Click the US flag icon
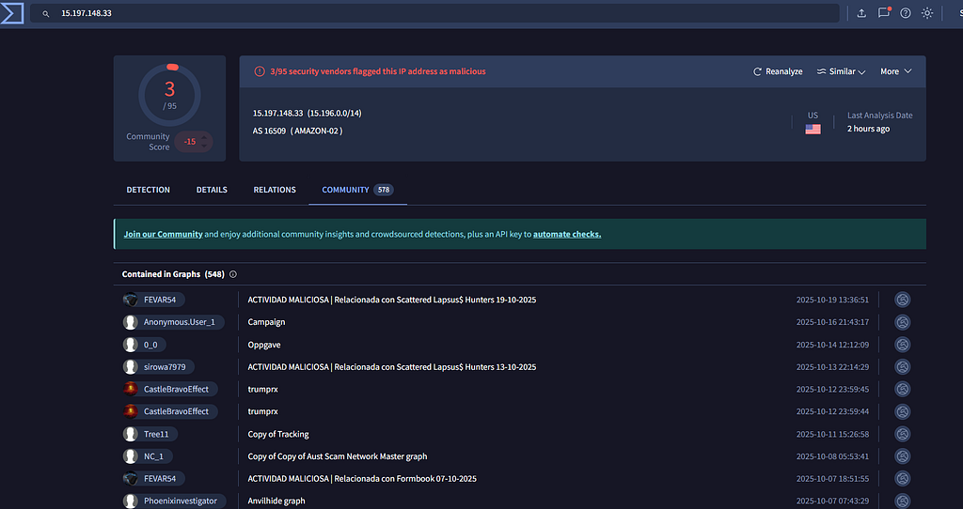 (x=813, y=130)
